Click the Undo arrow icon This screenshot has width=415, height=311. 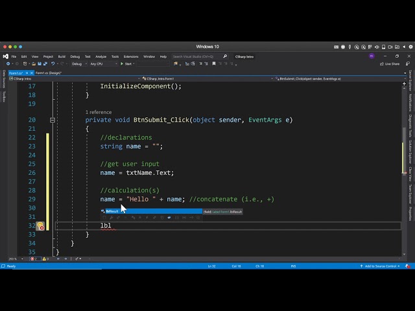click(x=53, y=63)
